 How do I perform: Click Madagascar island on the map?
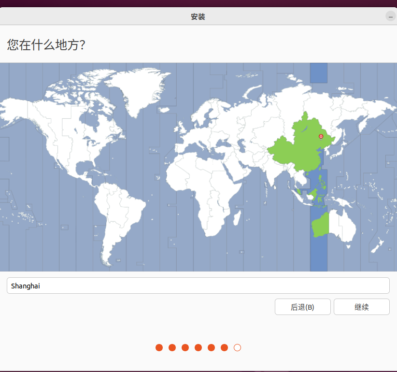click(x=237, y=218)
